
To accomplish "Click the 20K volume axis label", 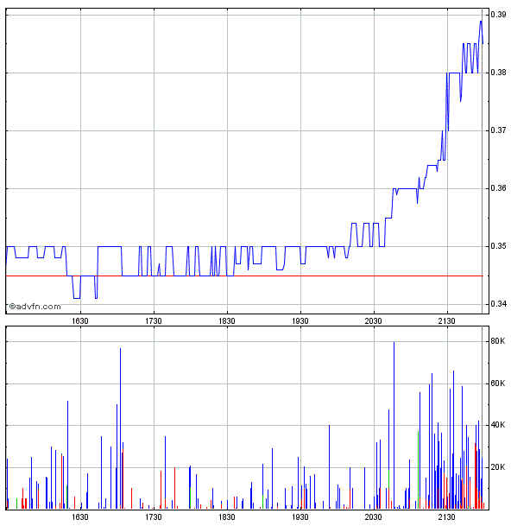I will click(x=497, y=467).
